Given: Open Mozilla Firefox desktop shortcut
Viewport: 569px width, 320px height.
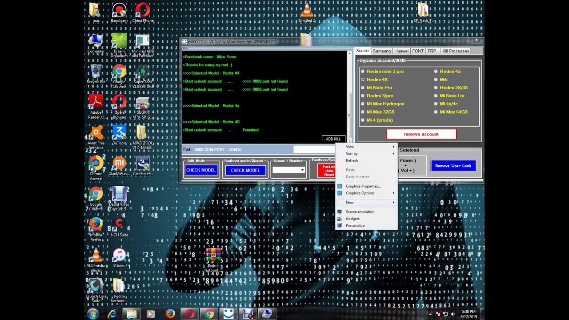Looking at the screenshot, I should [x=96, y=229].
